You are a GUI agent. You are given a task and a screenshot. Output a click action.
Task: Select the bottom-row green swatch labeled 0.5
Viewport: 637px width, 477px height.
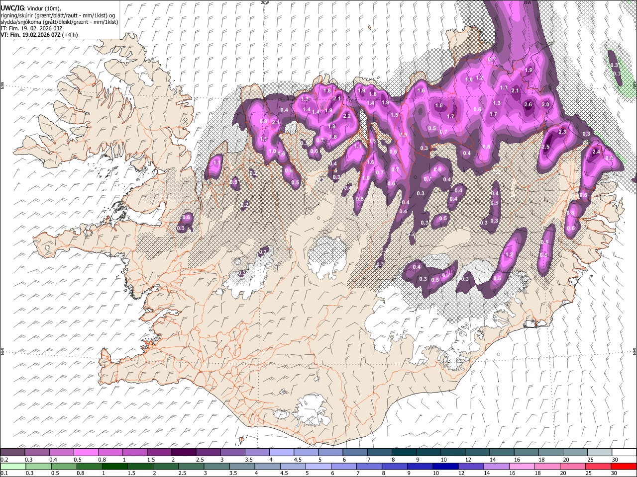[x=64, y=466]
